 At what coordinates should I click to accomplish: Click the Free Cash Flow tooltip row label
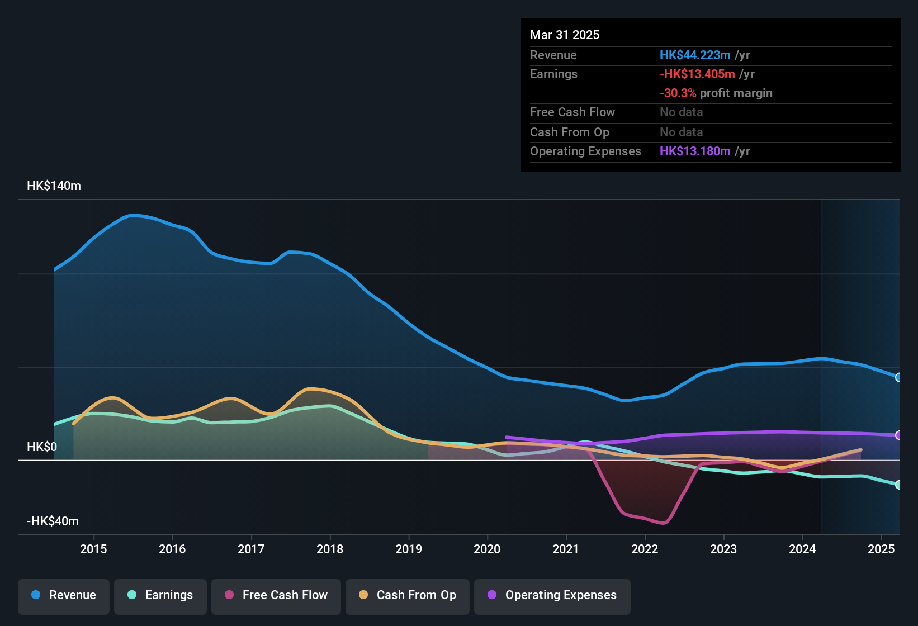click(x=572, y=112)
